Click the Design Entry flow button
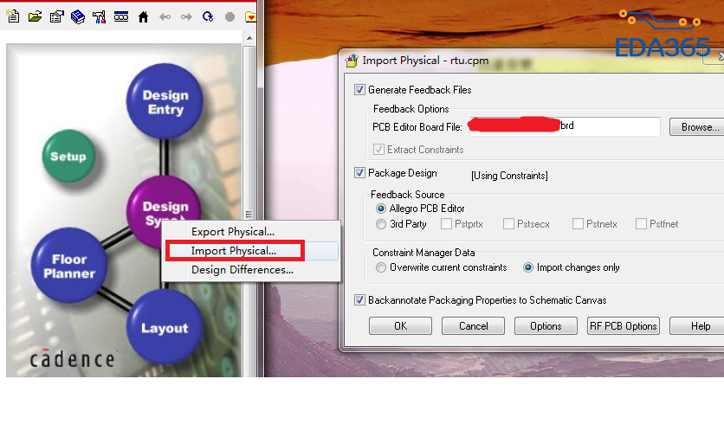The width and height of the screenshot is (724, 424). (165, 101)
